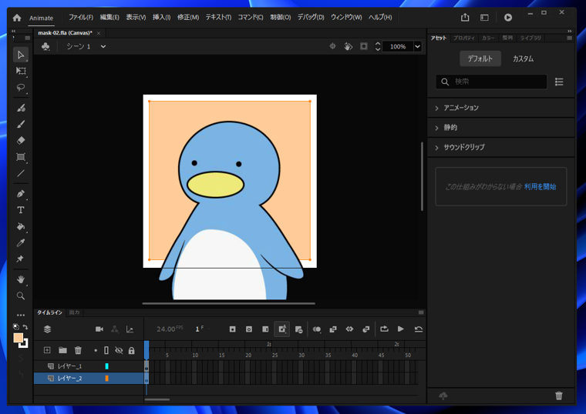The width and height of the screenshot is (586, 414).
Task: Swap the stroke and fill colors
Action: tap(25, 327)
